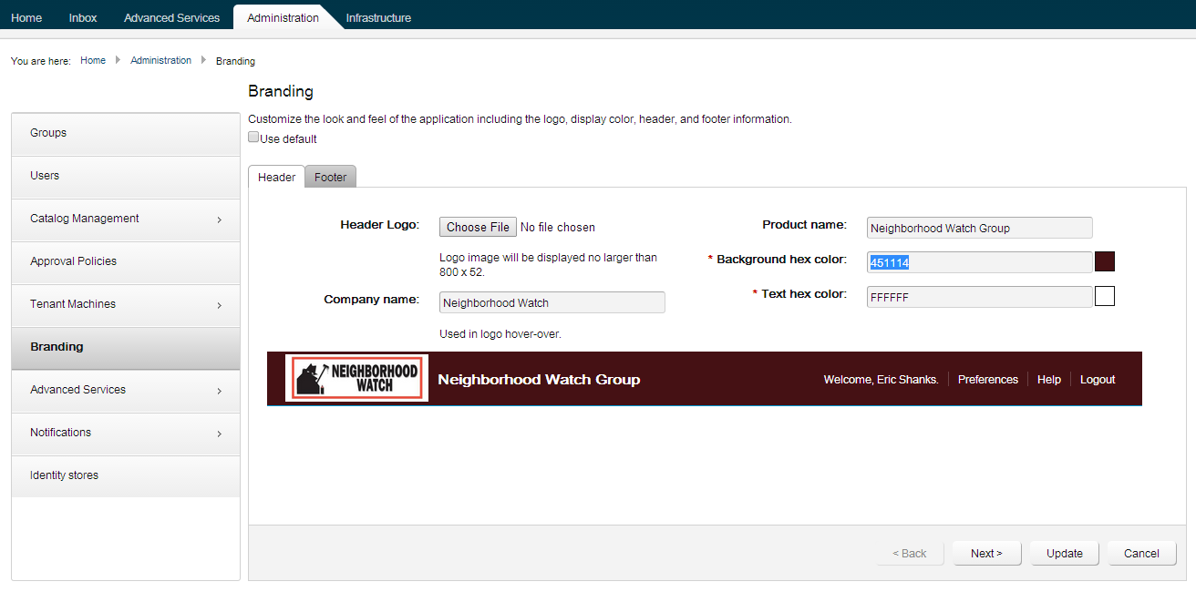Open Preferences link in header preview

point(987,379)
